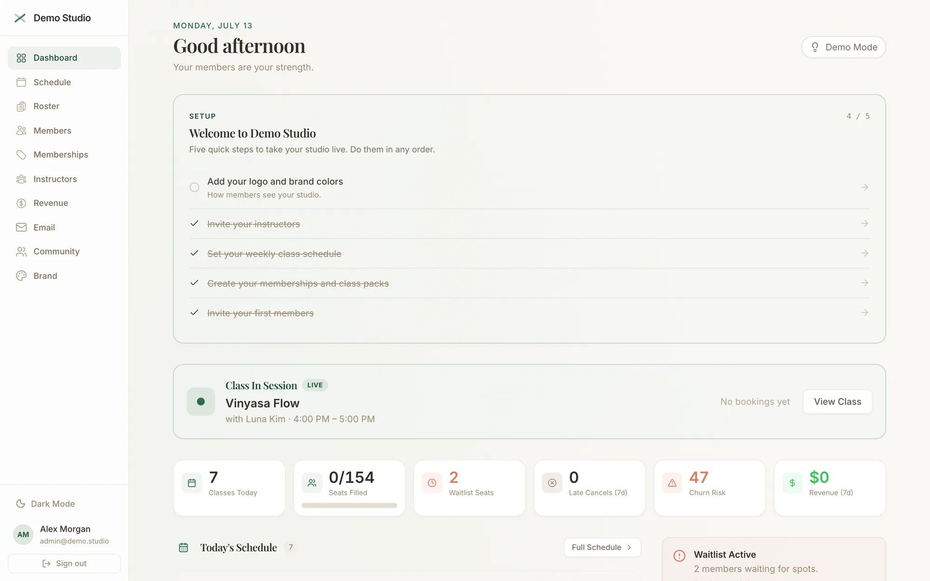Image resolution: width=930 pixels, height=581 pixels.
Task: Click the No bookings yet text
Action: [755, 402]
